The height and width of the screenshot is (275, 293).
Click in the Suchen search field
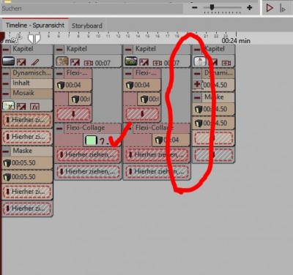[92, 9]
